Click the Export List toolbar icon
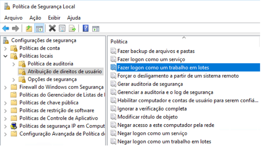Screen dimensions: 261x147 click(x=72, y=29)
